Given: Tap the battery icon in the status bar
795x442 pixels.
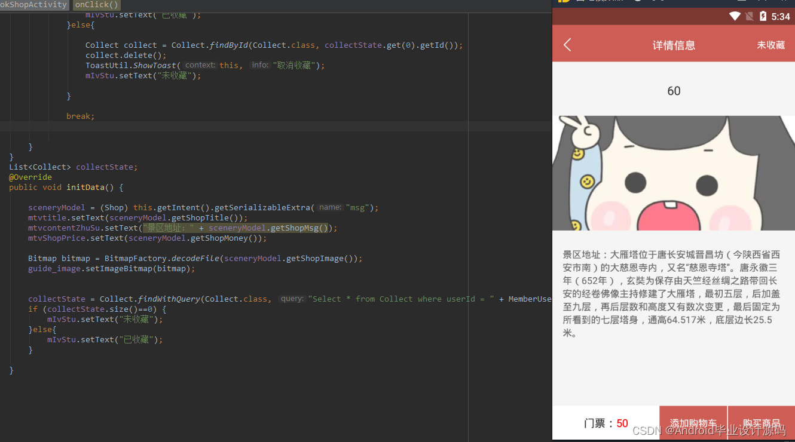Looking at the screenshot, I should [763, 16].
